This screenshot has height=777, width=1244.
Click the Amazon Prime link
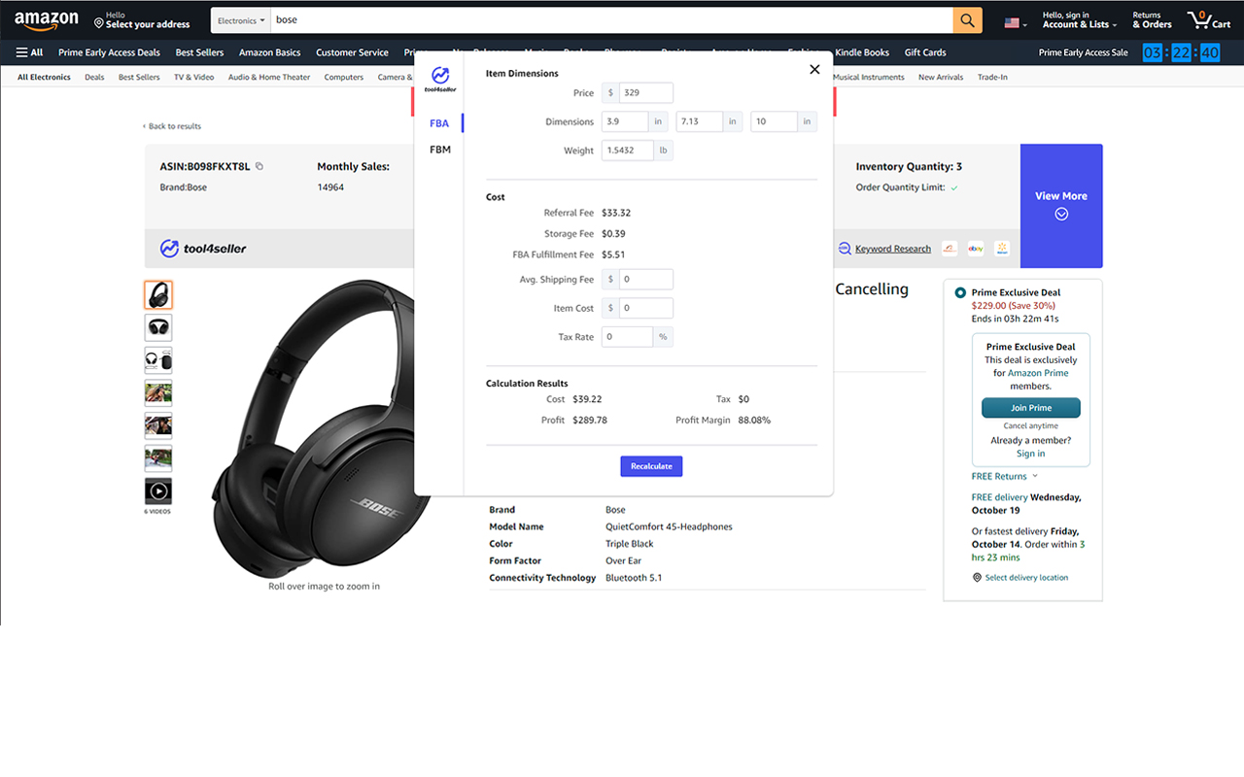pyautogui.click(x=1038, y=373)
